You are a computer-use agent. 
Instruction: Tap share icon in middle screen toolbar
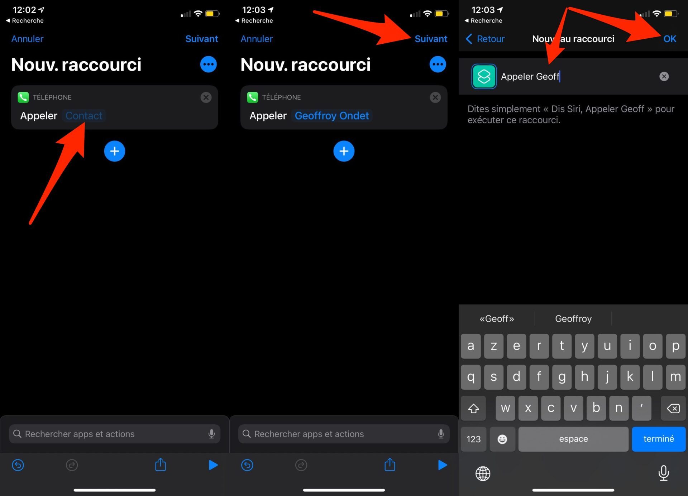[x=390, y=464]
